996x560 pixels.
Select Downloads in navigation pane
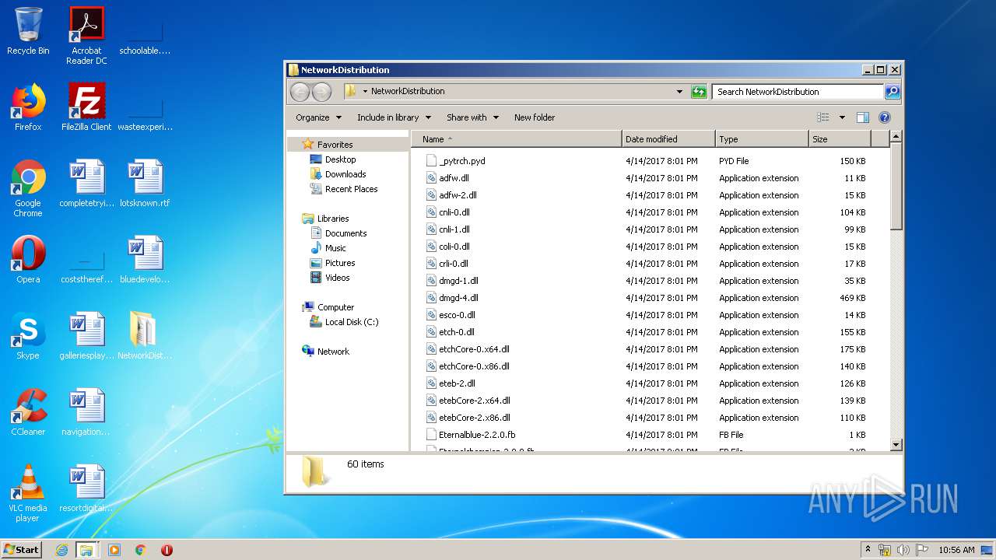[345, 174]
